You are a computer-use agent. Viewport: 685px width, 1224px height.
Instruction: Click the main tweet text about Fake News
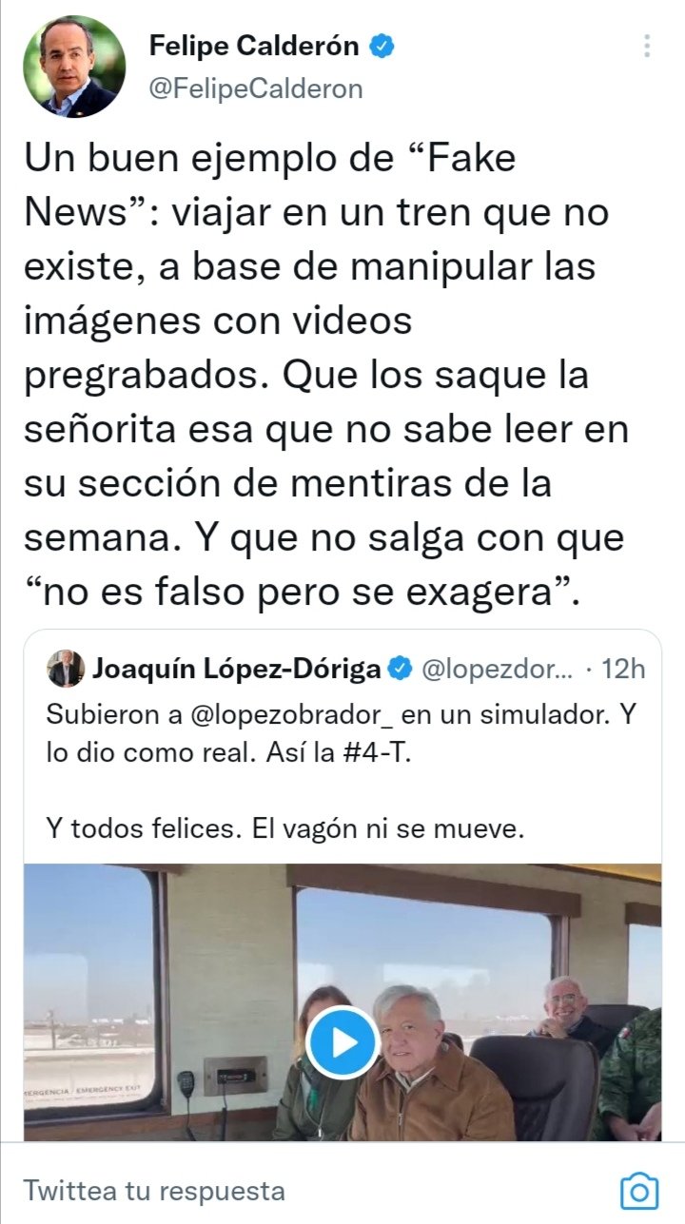point(325,375)
